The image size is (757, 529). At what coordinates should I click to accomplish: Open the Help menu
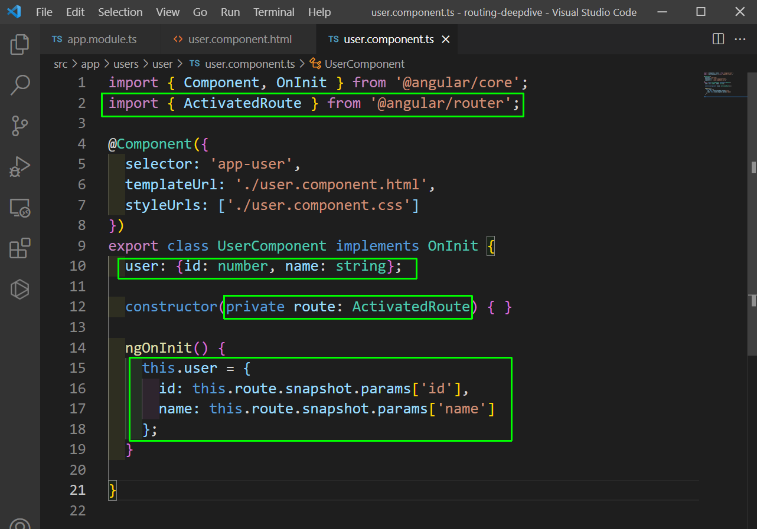(x=319, y=12)
